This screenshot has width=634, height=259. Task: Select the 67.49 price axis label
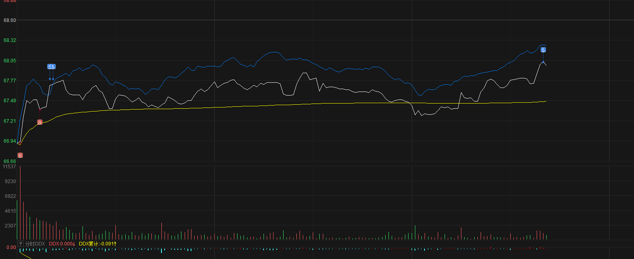pos(10,101)
